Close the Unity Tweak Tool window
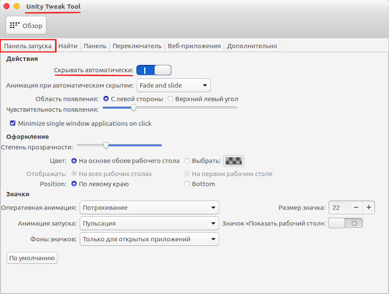The width and height of the screenshot is (389, 294). (7, 6)
